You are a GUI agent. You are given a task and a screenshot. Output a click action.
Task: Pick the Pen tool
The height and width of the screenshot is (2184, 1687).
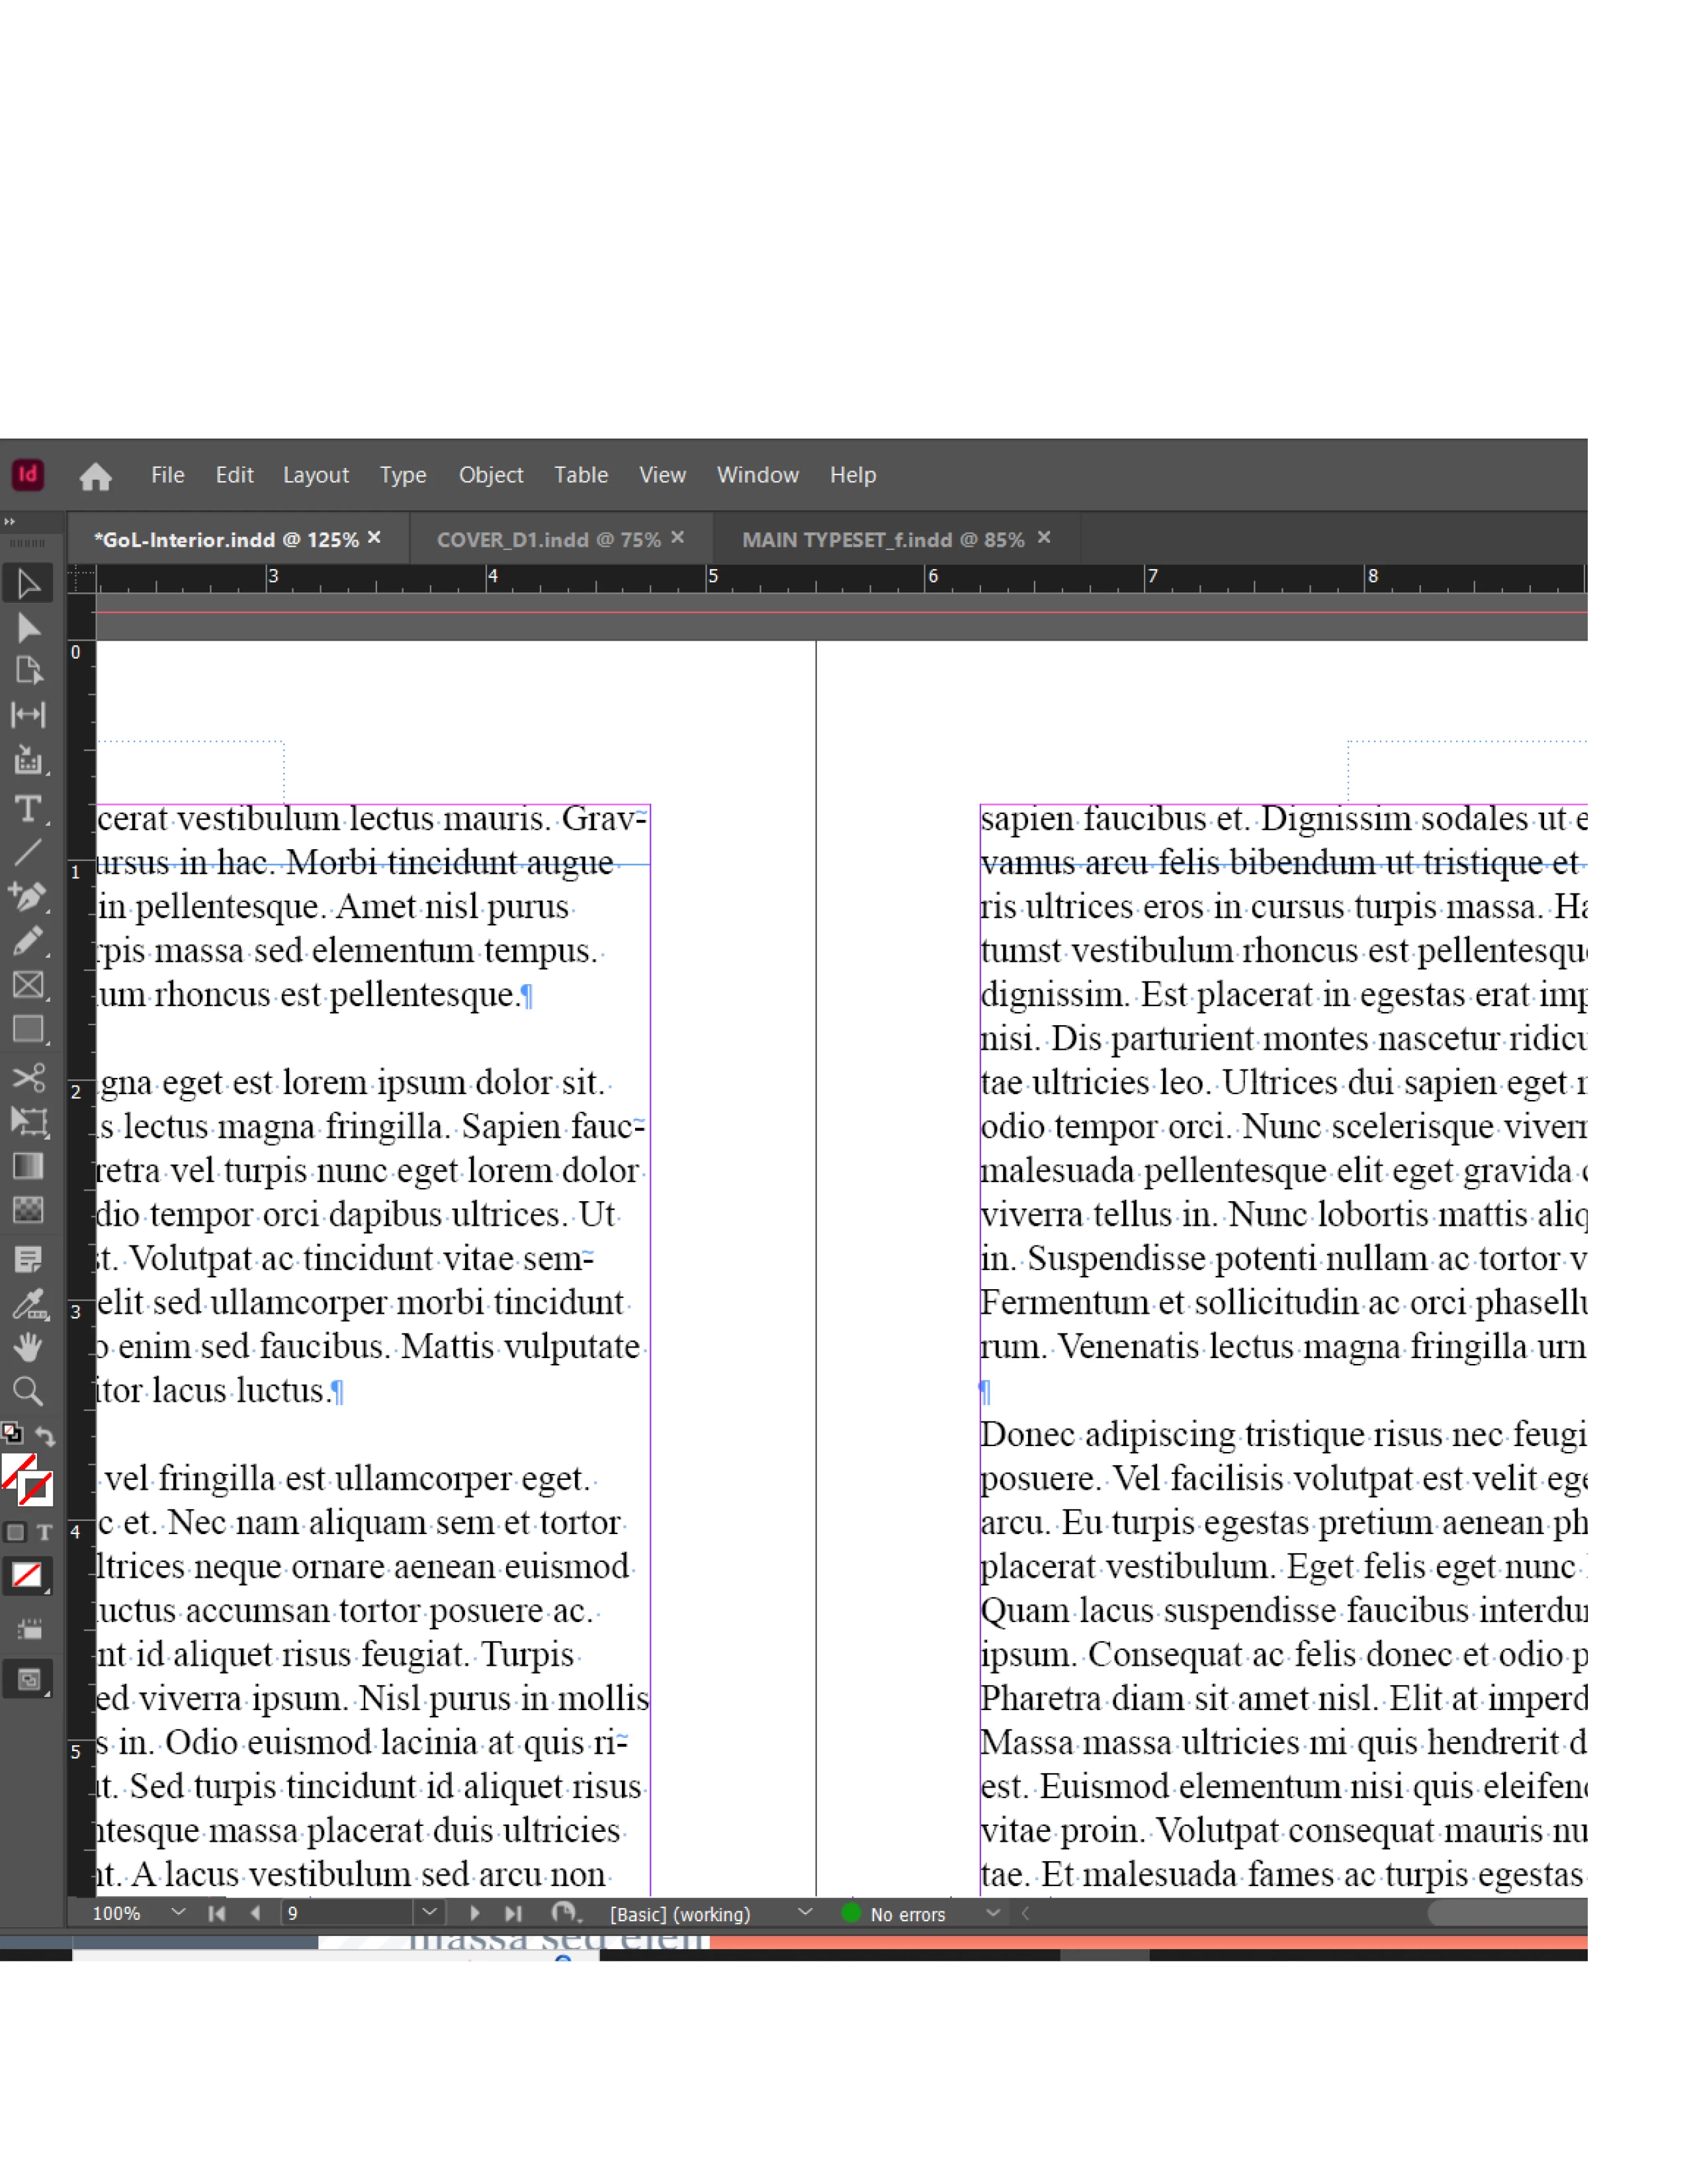click(x=28, y=896)
